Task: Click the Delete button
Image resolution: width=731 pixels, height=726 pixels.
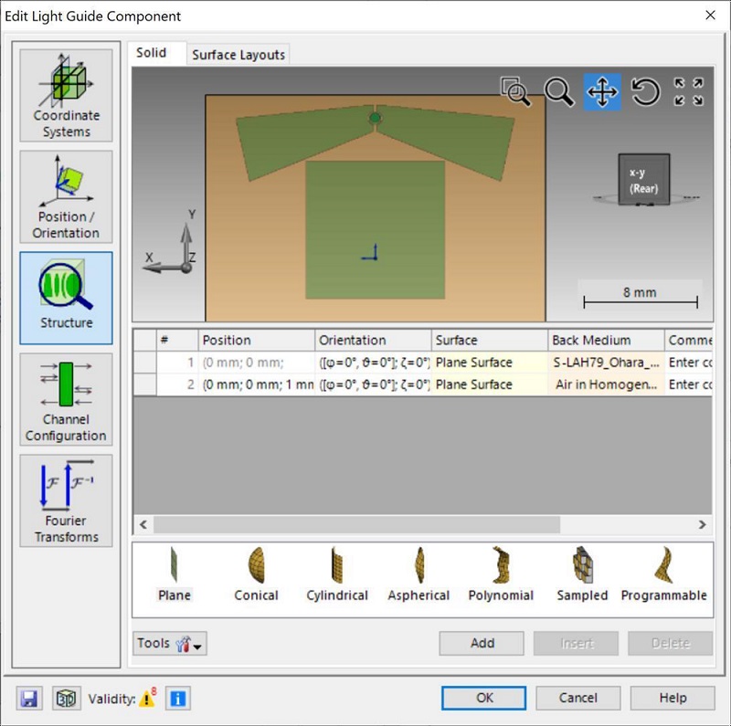Action: pyautogui.click(x=670, y=644)
